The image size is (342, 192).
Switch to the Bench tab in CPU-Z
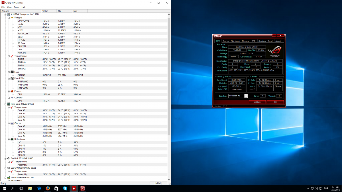(x=270, y=41)
